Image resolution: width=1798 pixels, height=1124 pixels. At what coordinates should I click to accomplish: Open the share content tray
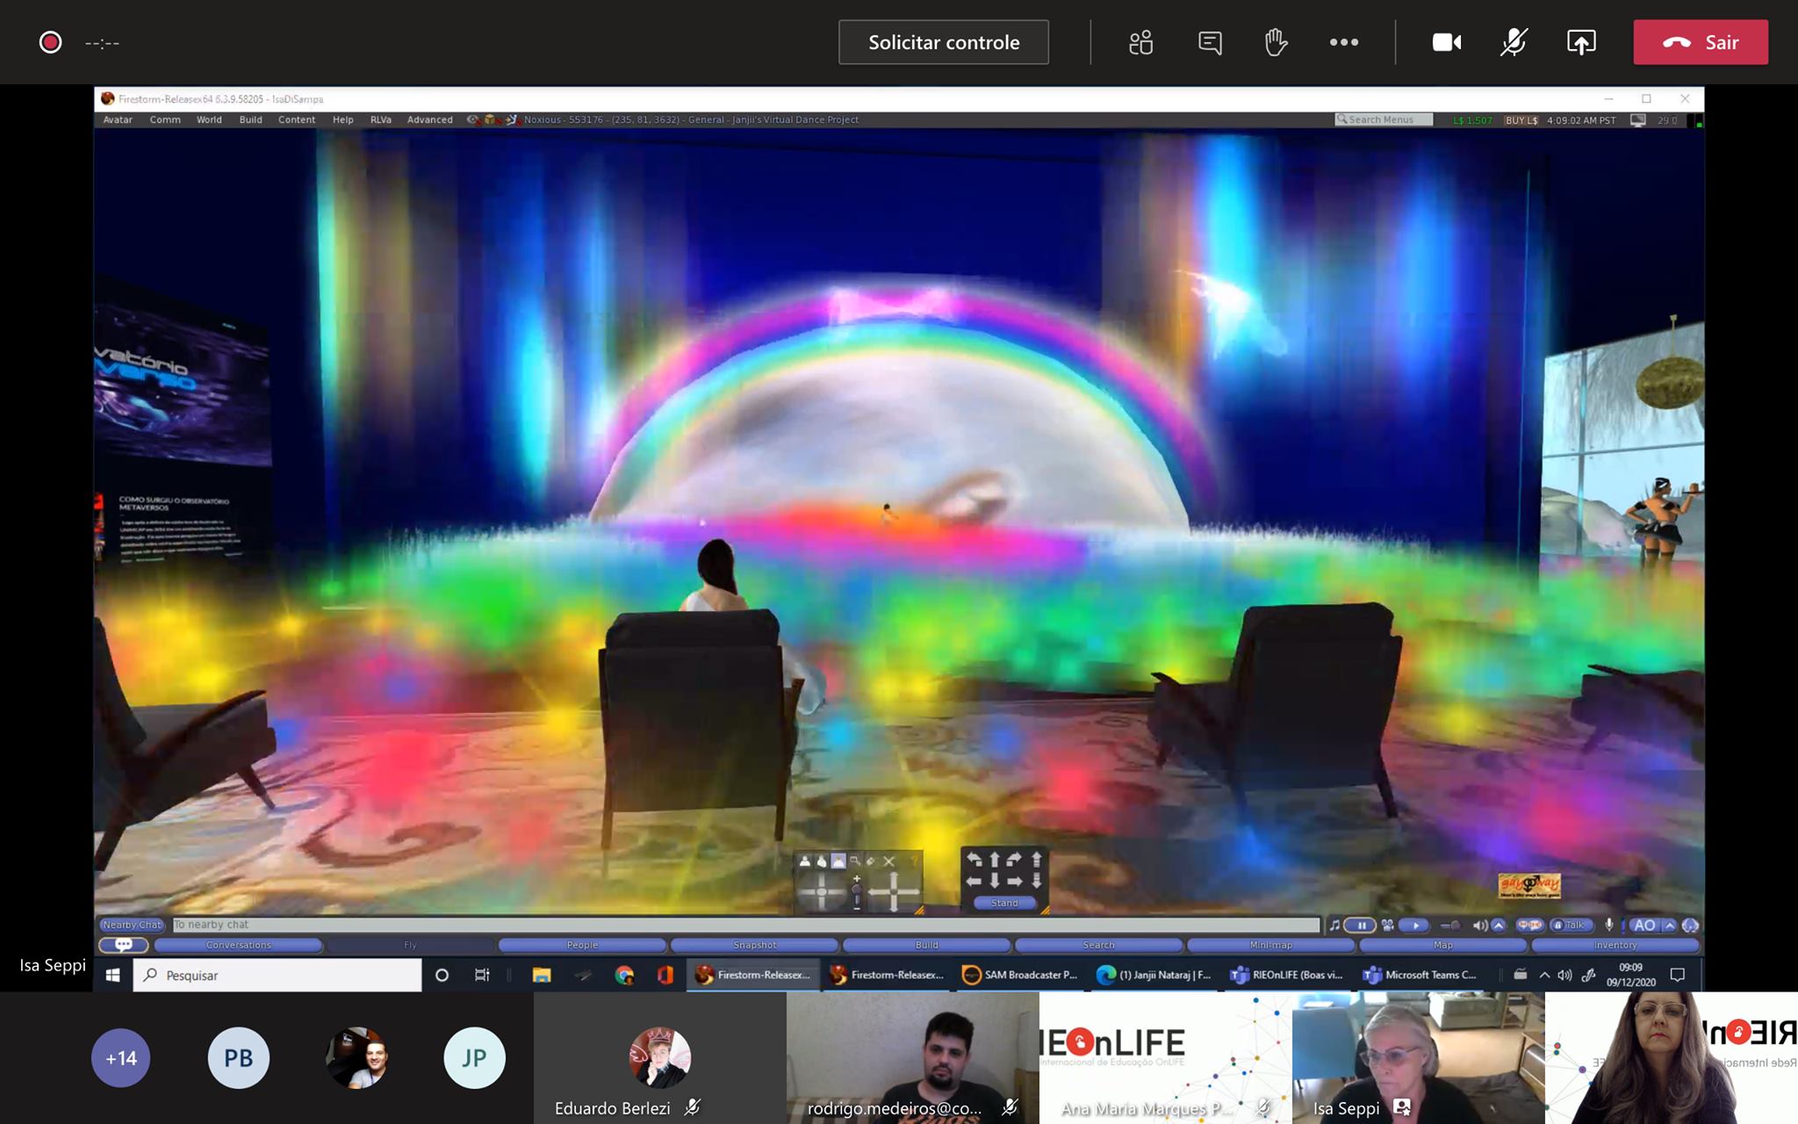[x=1581, y=42]
